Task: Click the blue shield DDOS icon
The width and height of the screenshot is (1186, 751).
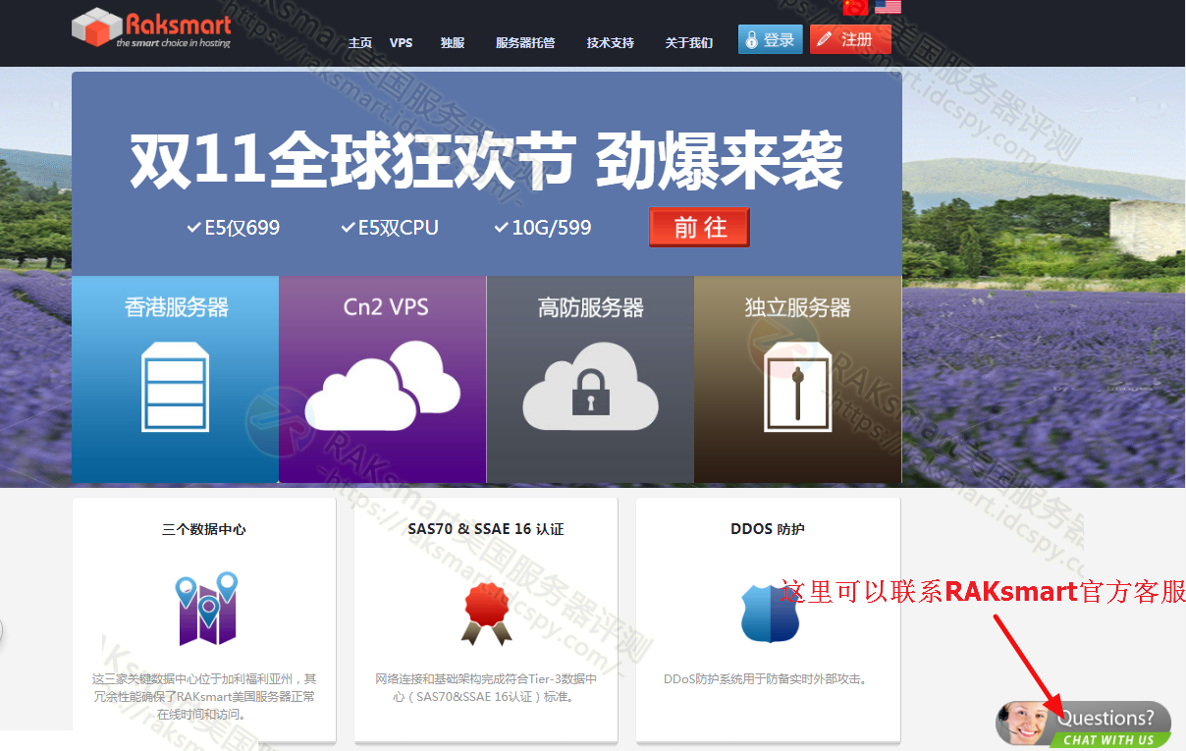Action: [770, 614]
